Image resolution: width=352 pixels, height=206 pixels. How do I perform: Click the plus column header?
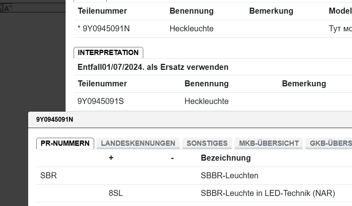tap(111, 158)
